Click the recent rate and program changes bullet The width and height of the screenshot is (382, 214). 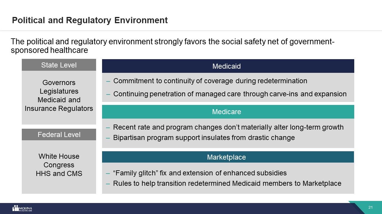pos(228,128)
